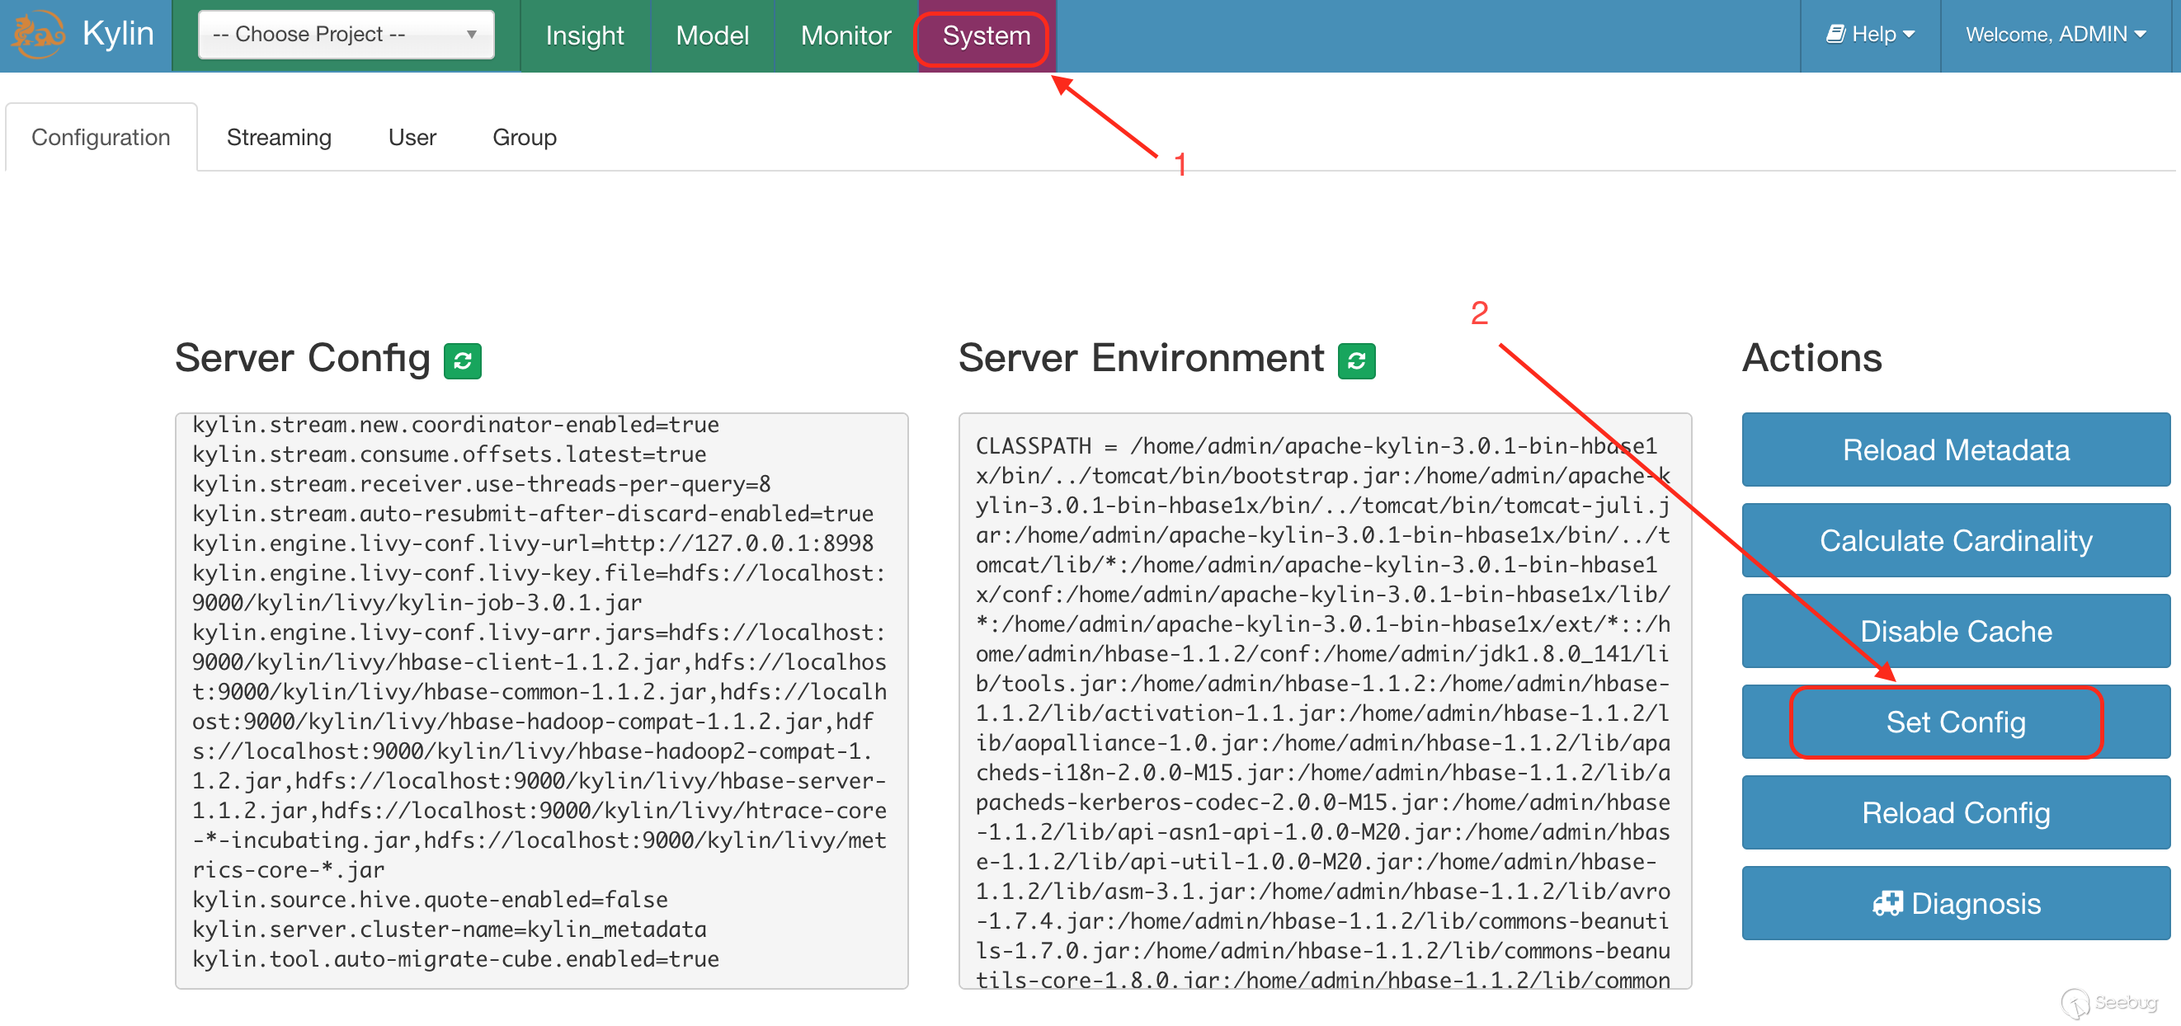Click the Diagnosis ambulance button
The height and width of the screenshot is (1026, 2181).
coord(1955,903)
